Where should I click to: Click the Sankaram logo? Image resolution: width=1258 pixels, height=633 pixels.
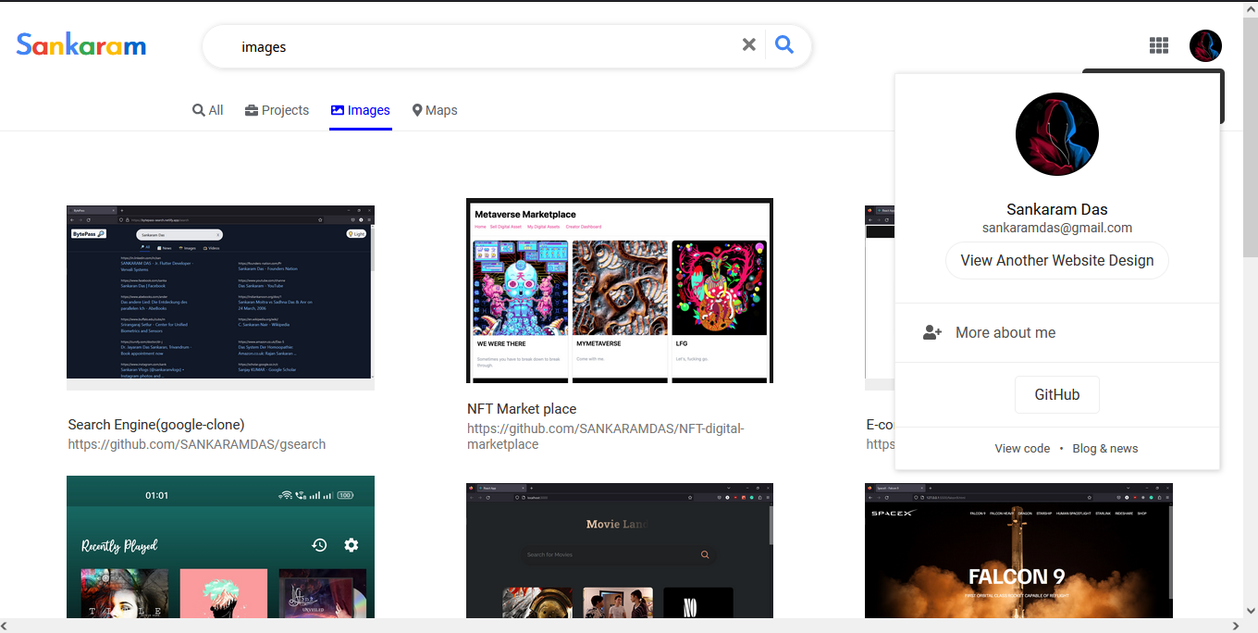tap(80, 43)
